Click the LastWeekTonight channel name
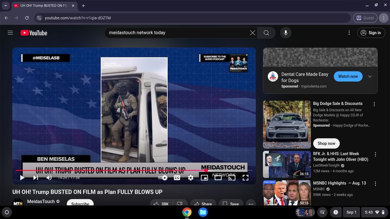 pyautogui.click(x=326, y=165)
